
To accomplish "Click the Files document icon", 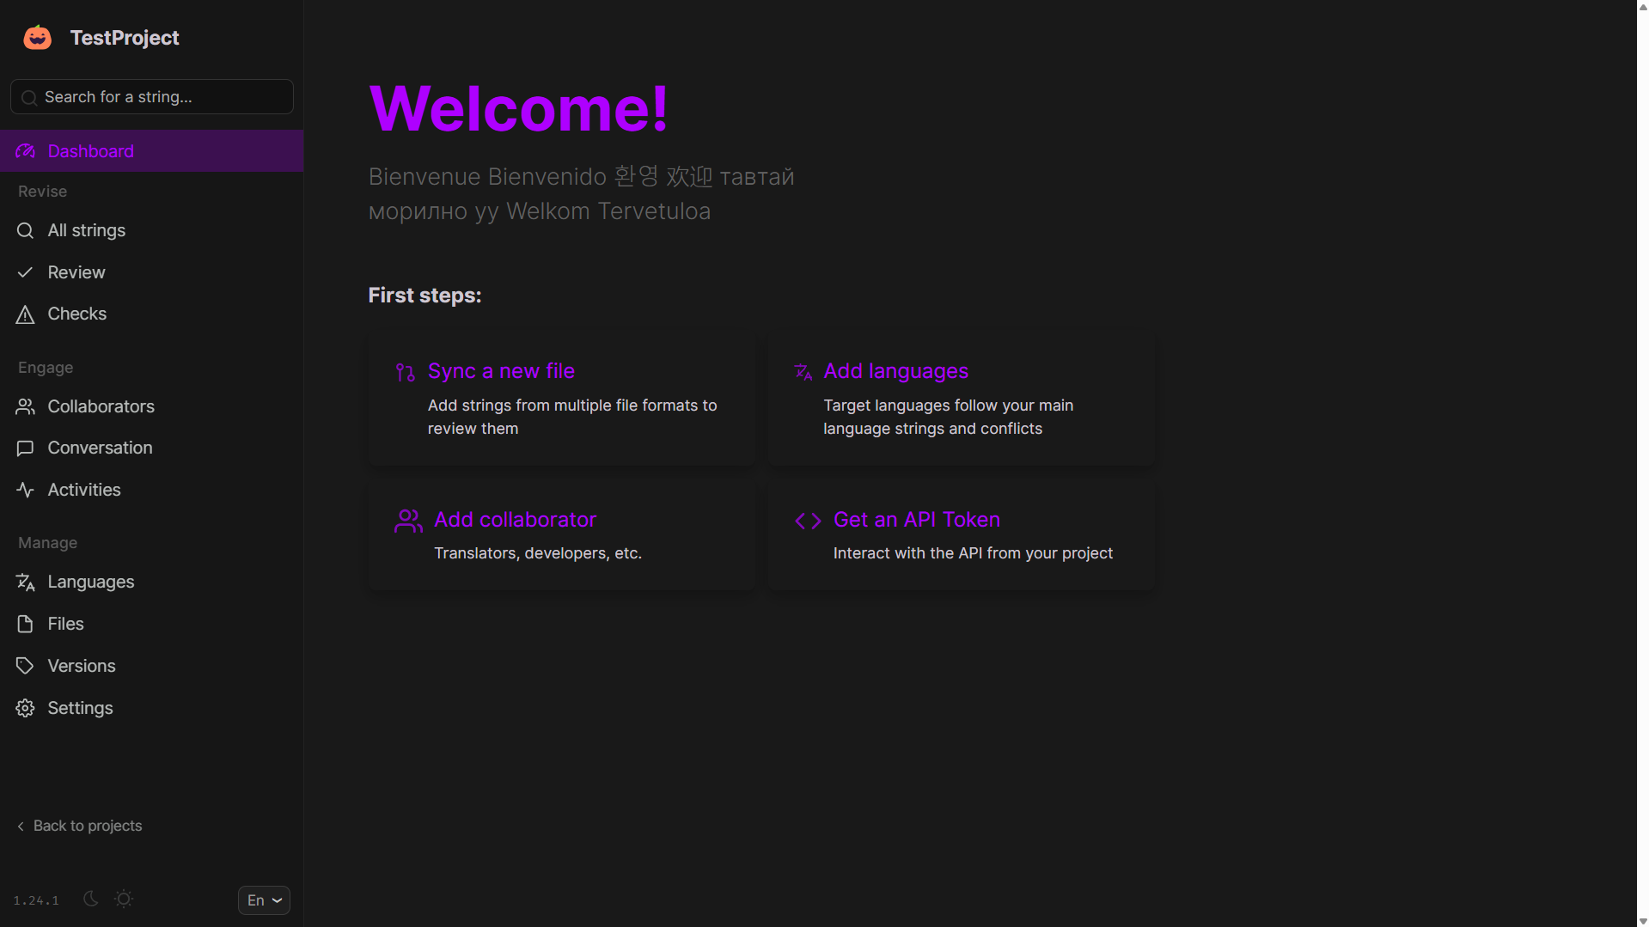I will click(25, 624).
